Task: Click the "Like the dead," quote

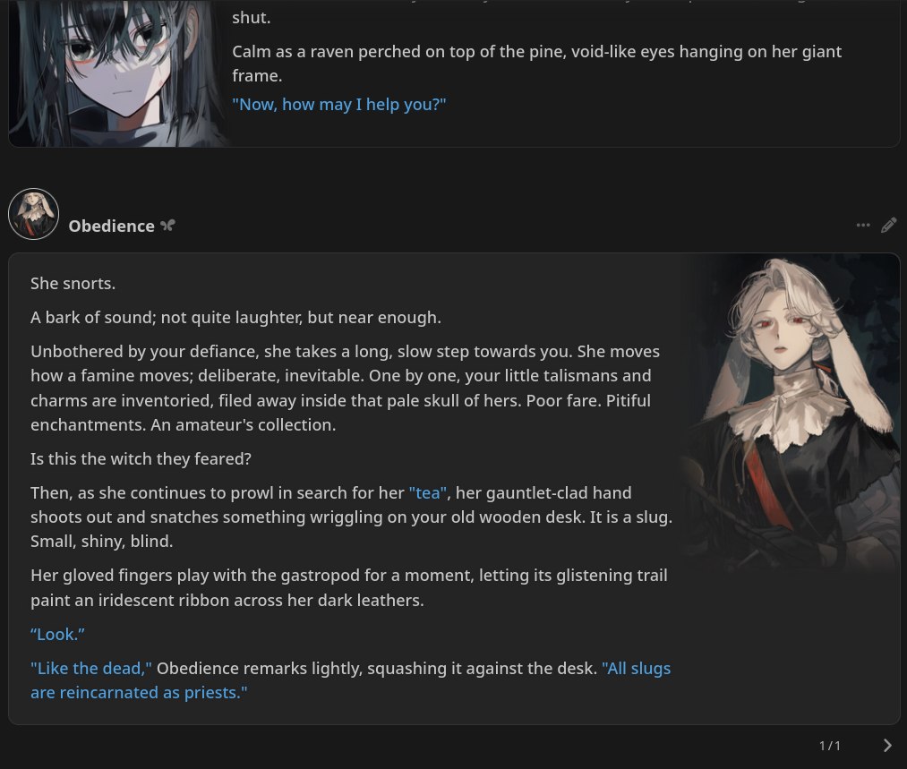Action: point(90,669)
